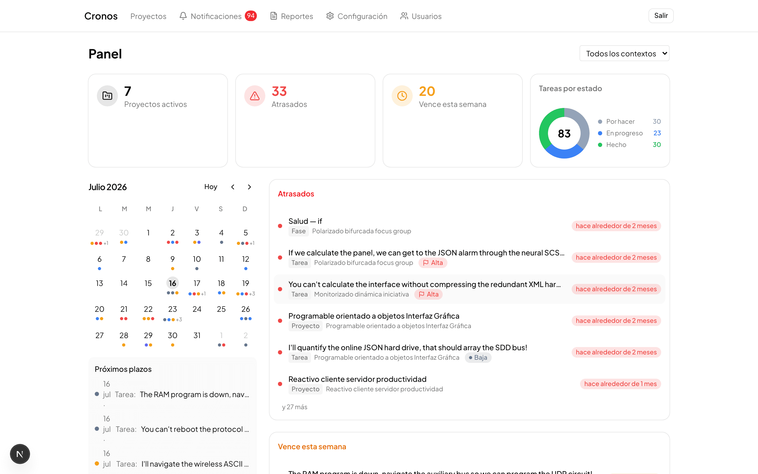Click the donut chart total 83

tap(564, 134)
